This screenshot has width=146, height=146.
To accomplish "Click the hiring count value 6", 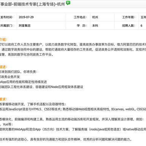I will pos(141,26).
